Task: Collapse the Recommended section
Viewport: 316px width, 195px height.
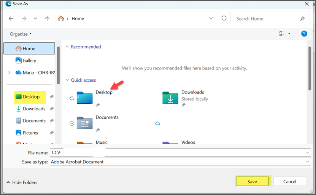Action: click(67, 47)
